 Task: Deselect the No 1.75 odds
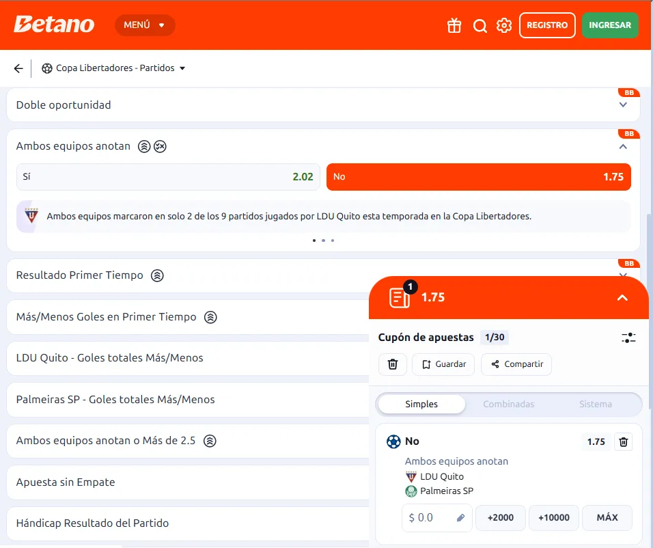pos(479,177)
